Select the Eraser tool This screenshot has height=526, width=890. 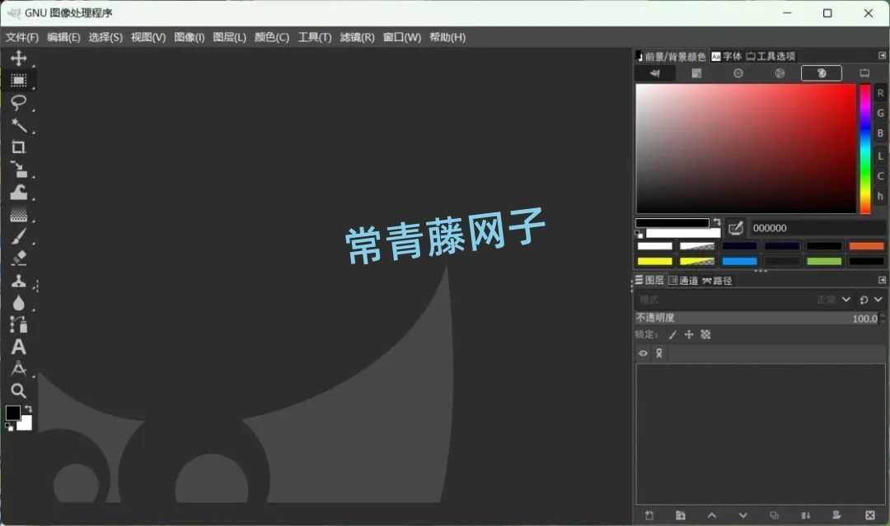click(x=18, y=258)
